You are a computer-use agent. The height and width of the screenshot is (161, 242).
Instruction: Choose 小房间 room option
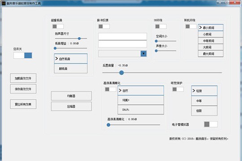pos(211,34)
